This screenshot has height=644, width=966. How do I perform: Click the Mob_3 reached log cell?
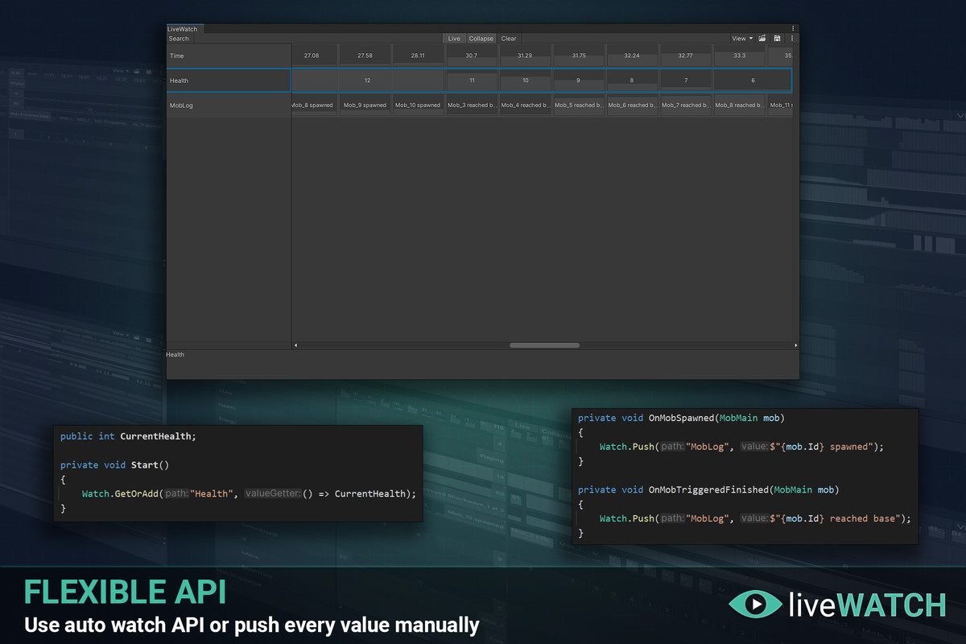[x=472, y=105]
